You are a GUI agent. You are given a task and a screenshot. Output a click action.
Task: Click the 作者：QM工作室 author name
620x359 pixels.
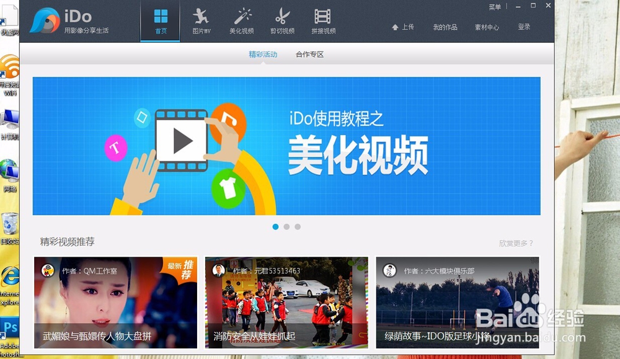pos(89,271)
